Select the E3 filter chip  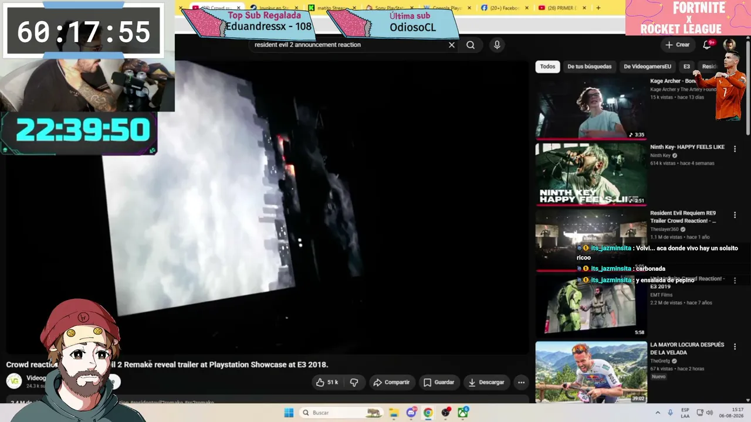coord(686,66)
